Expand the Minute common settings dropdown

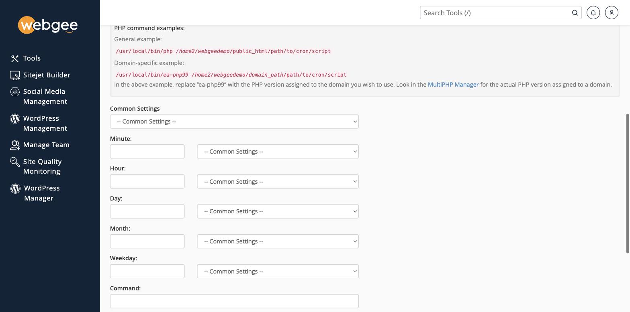point(278,152)
